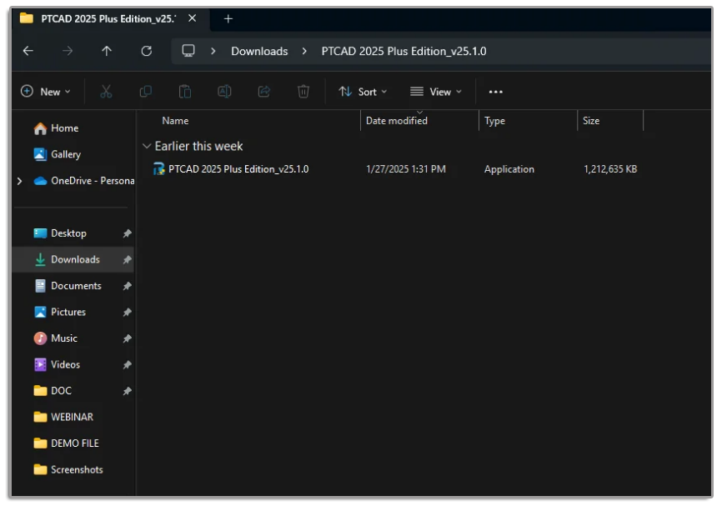Unpin Documents using its pin icon

click(x=127, y=287)
